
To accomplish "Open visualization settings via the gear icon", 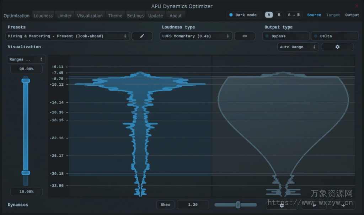I will tap(337, 47).
